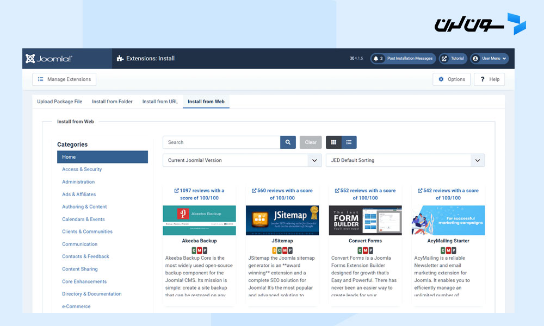Select the Install from Web tab
This screenshot has width=544, height=326.
206,102
